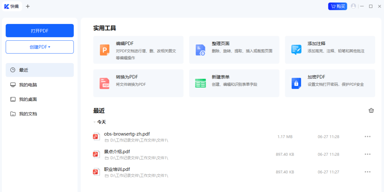Minimize the 快编 window
This screenshot has width=384, height=192.
[x=362, y=6]
